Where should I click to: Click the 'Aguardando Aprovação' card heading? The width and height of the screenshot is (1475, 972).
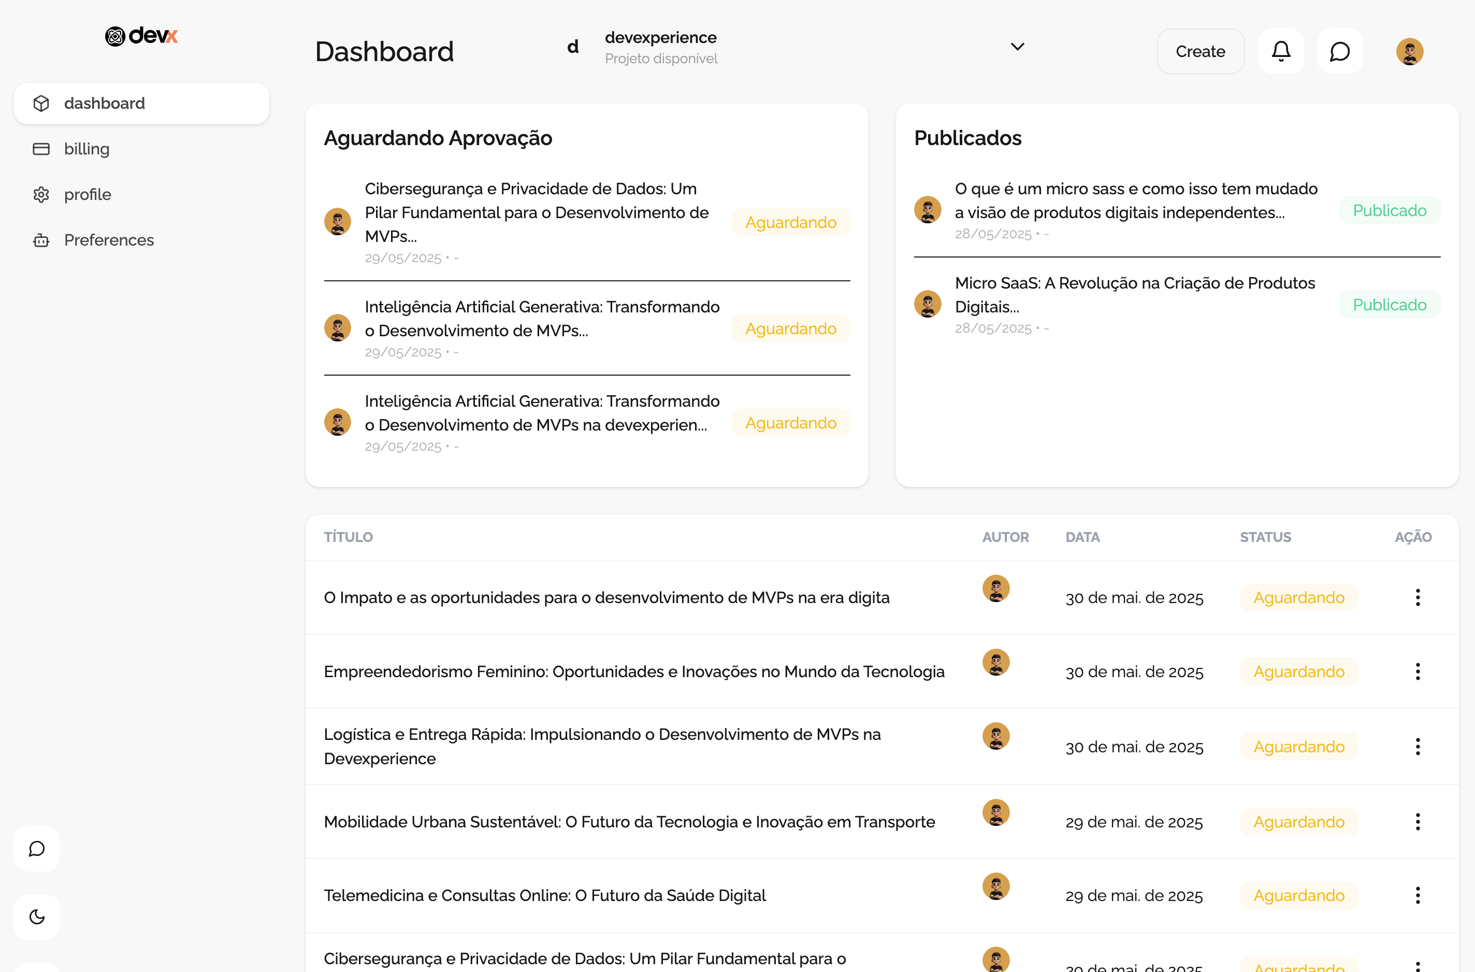coord(438,138)
